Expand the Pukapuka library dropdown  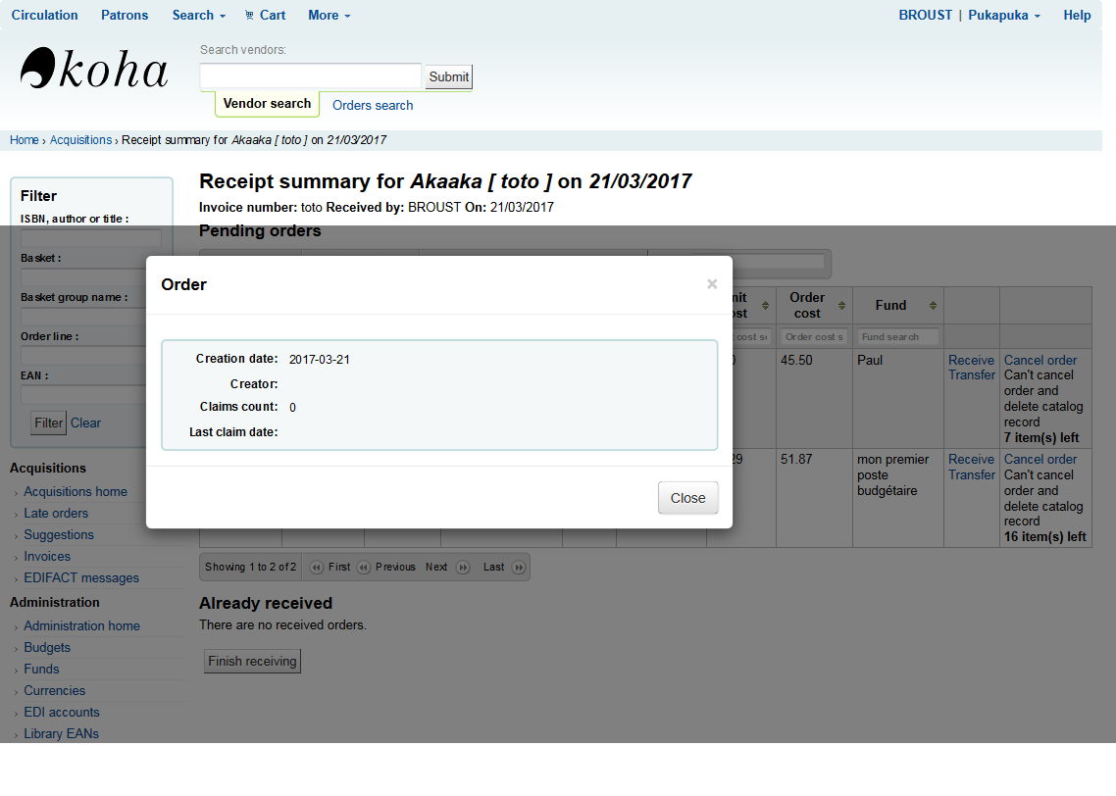pos(1004,15)
